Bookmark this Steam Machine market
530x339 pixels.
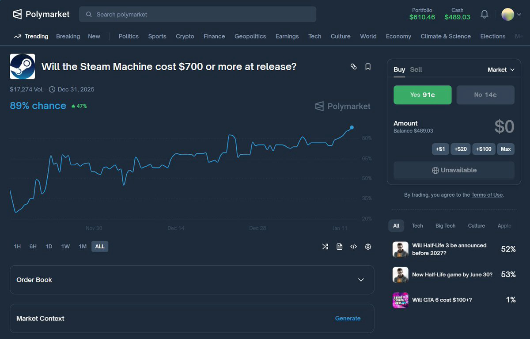(x=368, y=67)
